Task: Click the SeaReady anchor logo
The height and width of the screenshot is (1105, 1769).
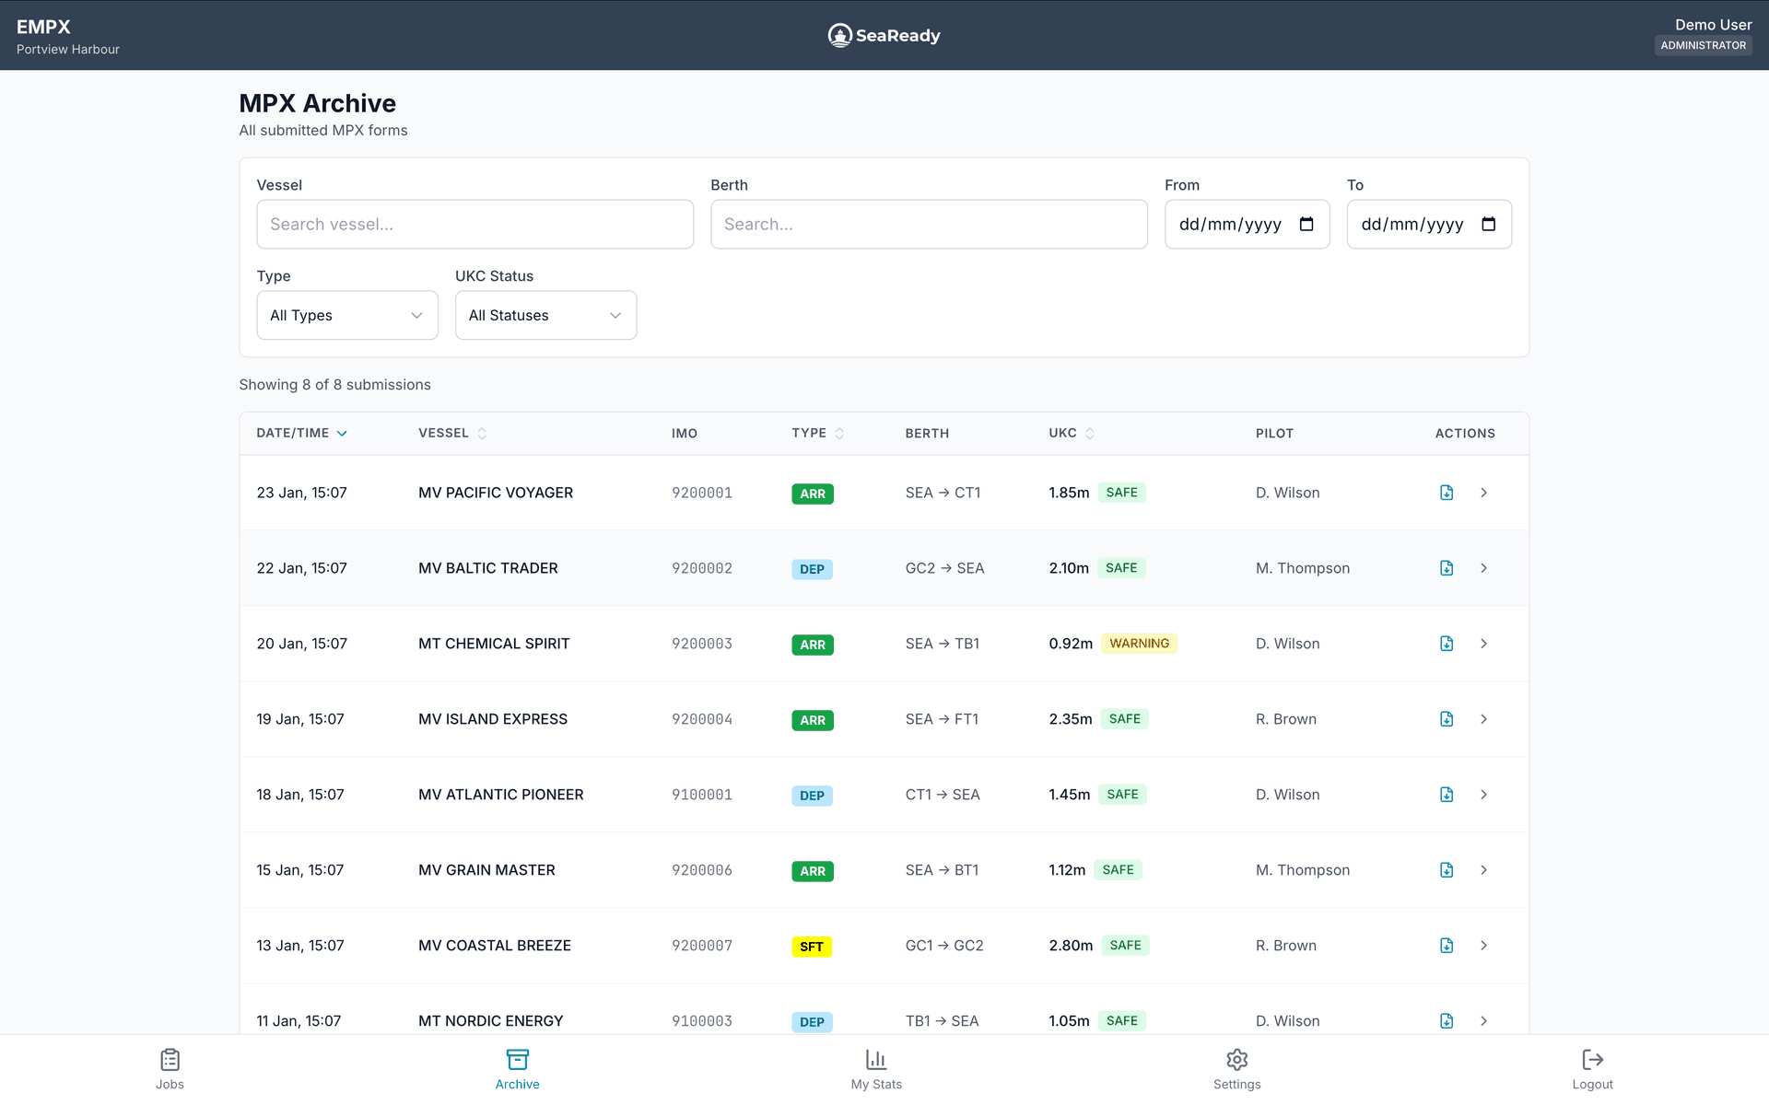Action: point(839,34)
